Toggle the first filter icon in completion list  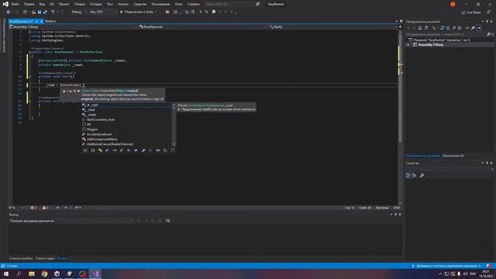tap(85, 150)
